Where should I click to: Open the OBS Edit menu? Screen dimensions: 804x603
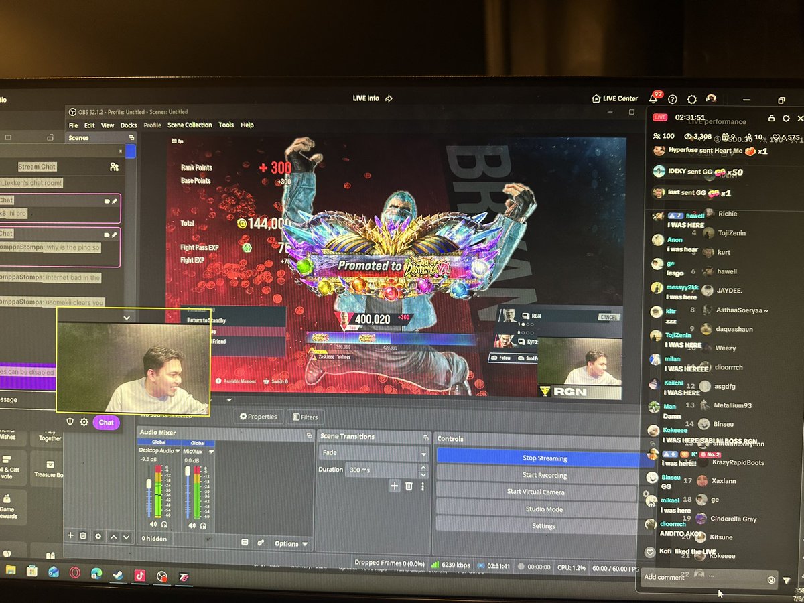(x=89, y=125)
